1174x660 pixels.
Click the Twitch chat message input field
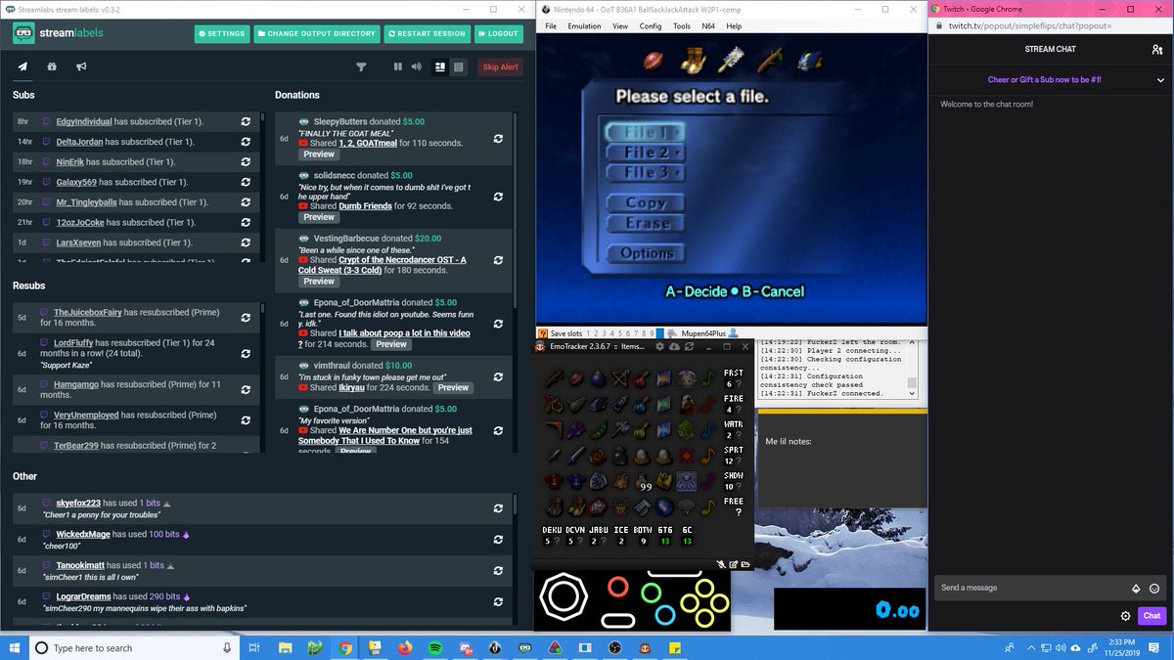pyautogui.click(x=1032, y=588)
